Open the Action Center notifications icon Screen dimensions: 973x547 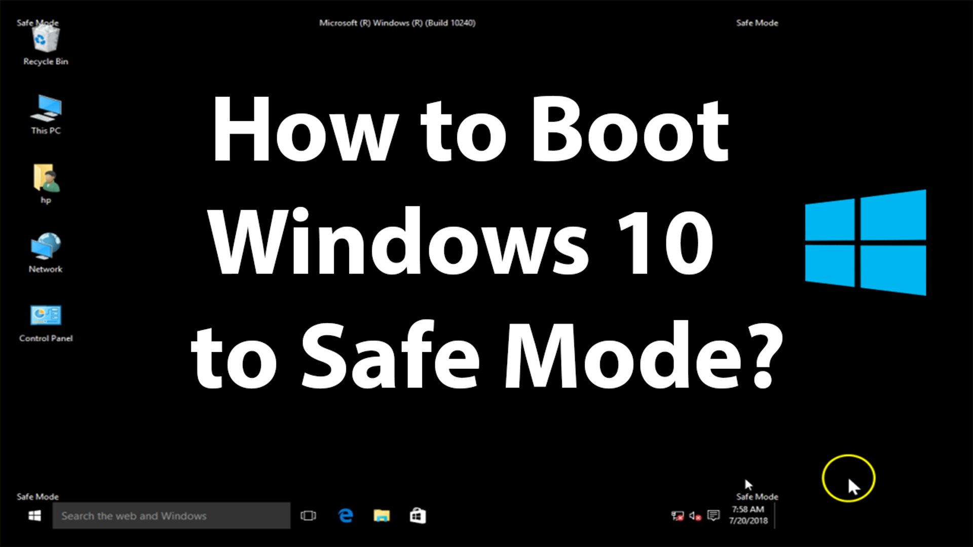(714, 516)
